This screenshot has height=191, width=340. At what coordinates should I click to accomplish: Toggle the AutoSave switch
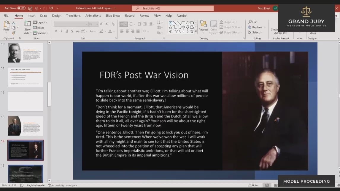[21, 8]
